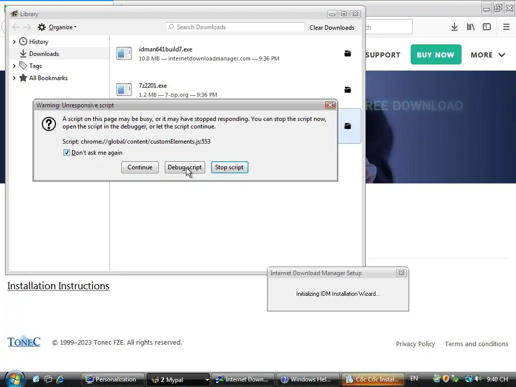The width and height of the screenshot is (516, 387).
Task: Open containing folder for the highlighted third download
Action: (x=348, y=126)
